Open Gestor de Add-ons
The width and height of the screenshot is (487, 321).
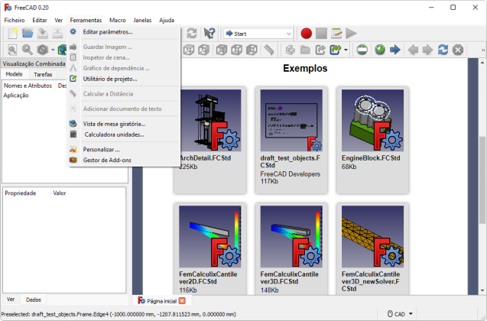[124, 160]
